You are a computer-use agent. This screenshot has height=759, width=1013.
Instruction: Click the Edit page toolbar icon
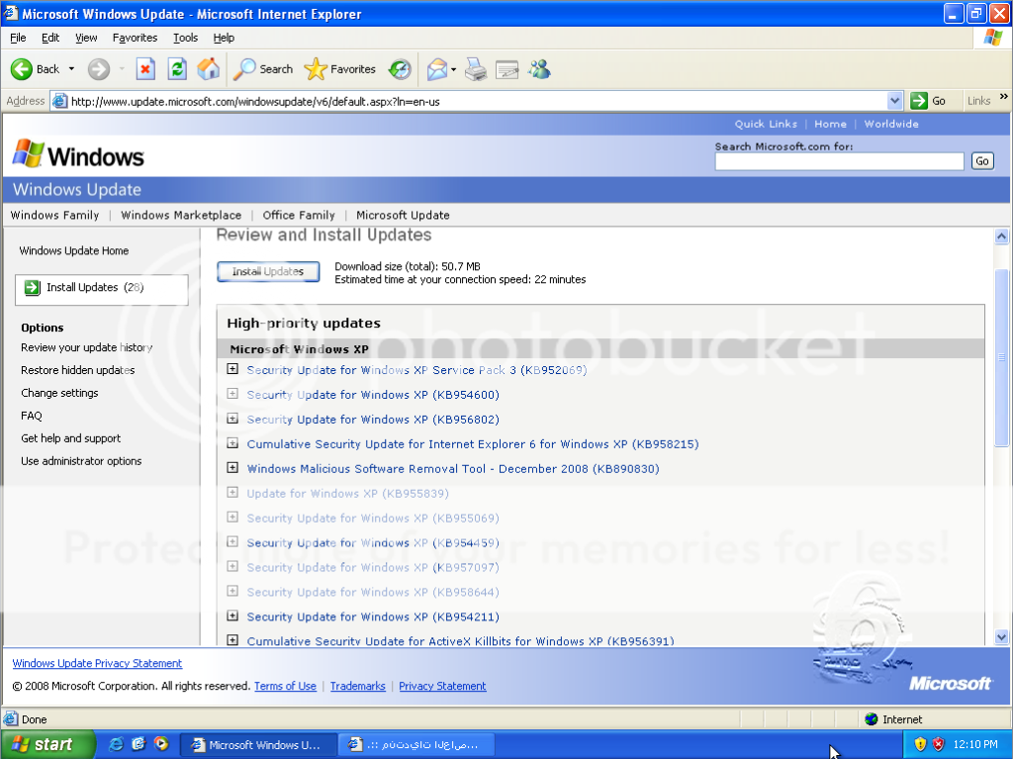coord(507,69)
